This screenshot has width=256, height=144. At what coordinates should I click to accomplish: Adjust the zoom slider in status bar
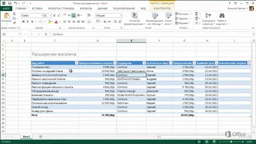[231, 142]
